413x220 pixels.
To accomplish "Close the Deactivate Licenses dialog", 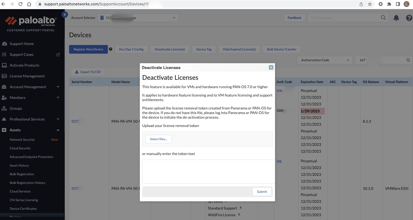I will (271, 67).
